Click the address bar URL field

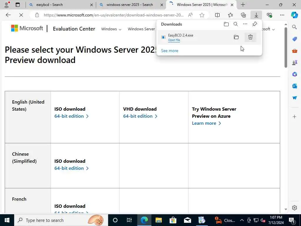113,15
